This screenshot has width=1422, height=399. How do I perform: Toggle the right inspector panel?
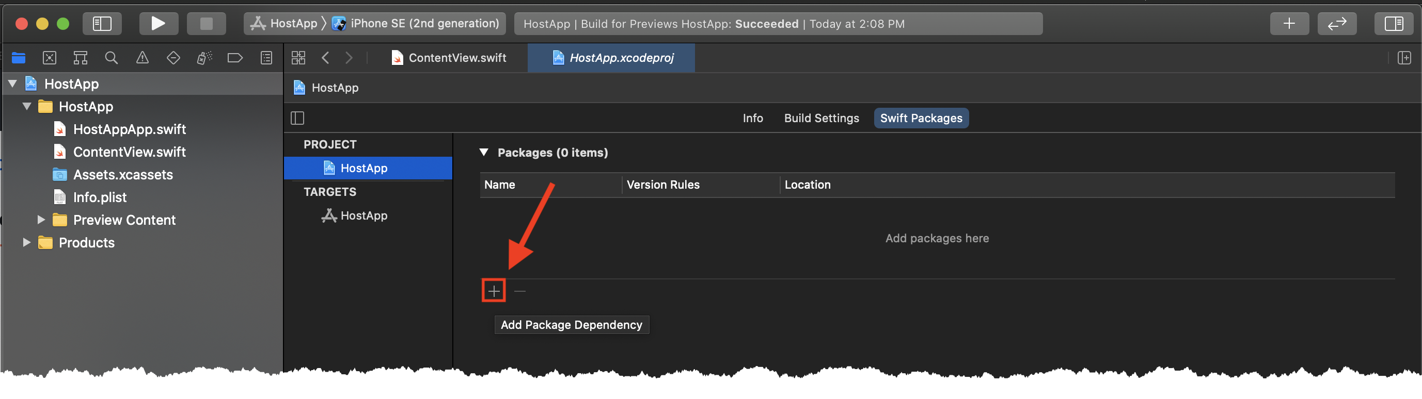coord(1393,24)
